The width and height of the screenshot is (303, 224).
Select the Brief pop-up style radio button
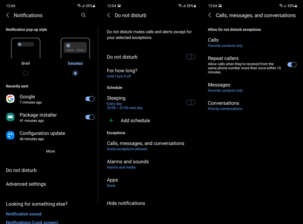coord(26,73)
